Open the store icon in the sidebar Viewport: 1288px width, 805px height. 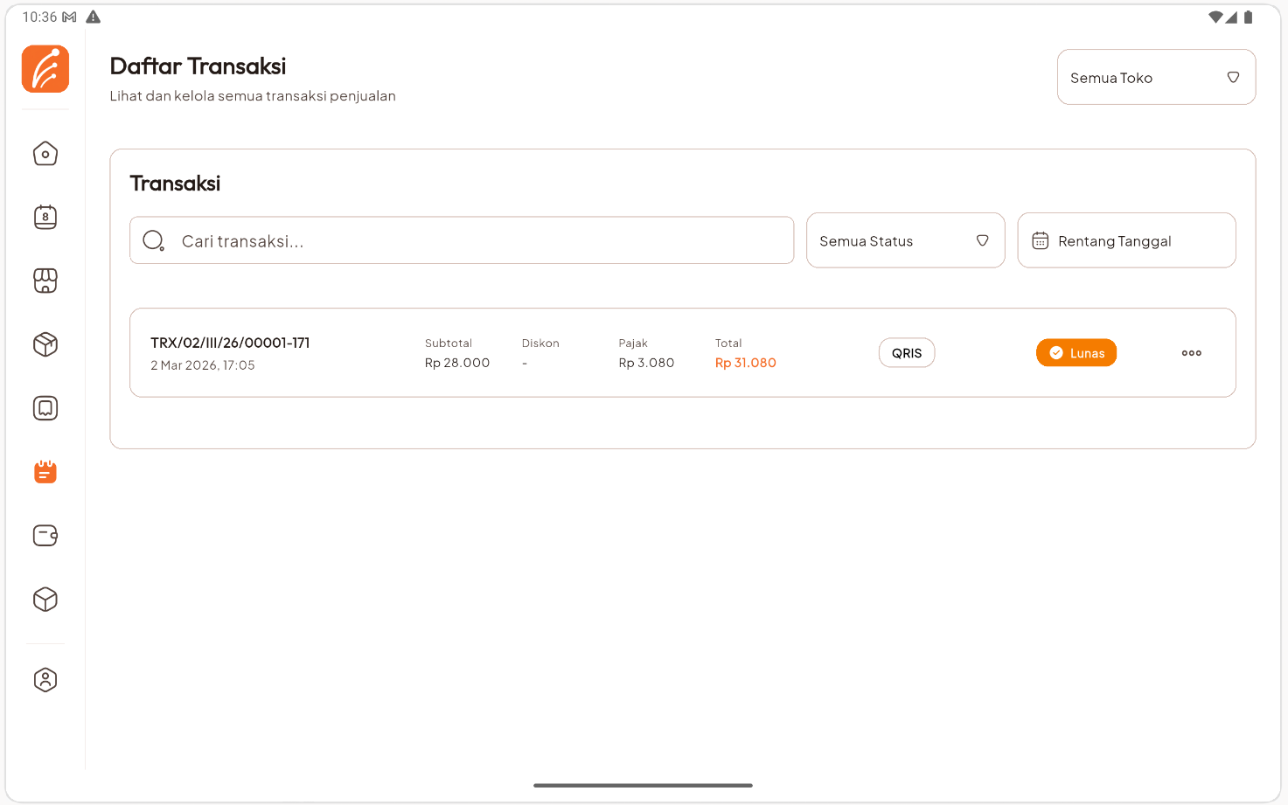click(x=45, y=280)
